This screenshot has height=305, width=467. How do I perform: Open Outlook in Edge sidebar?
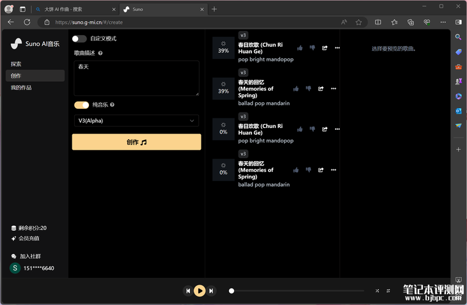click(458, 111)
